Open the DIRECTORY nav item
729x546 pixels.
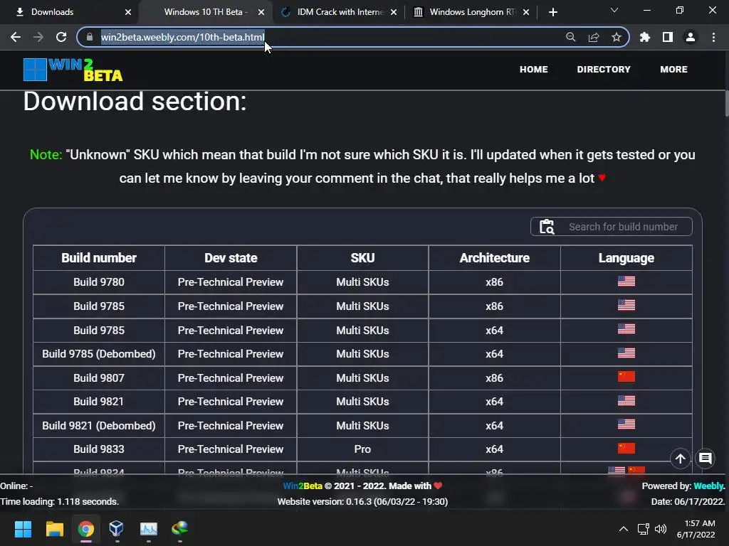pos(604,69)
